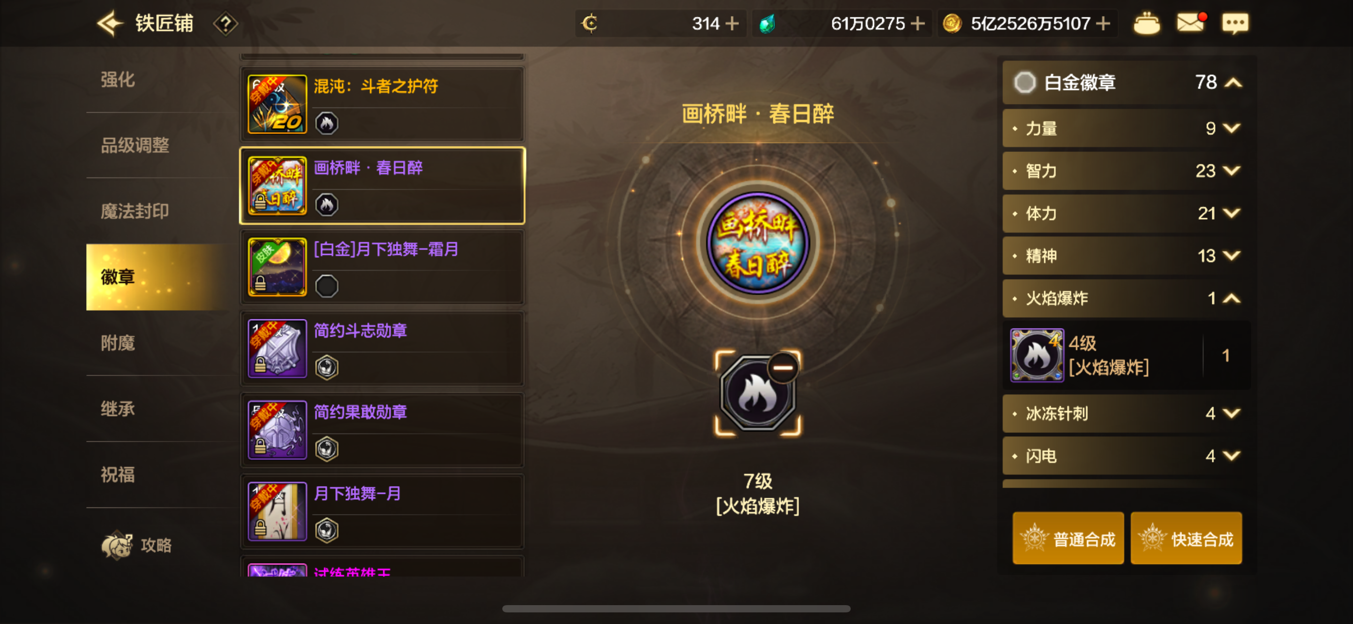Add more gold coins with plus
Screen dimensions: 1353x624
click(1103, 24)
